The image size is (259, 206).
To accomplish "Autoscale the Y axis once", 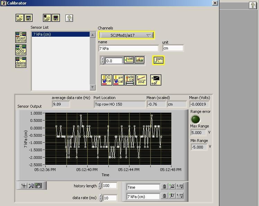I will point(172,196).
